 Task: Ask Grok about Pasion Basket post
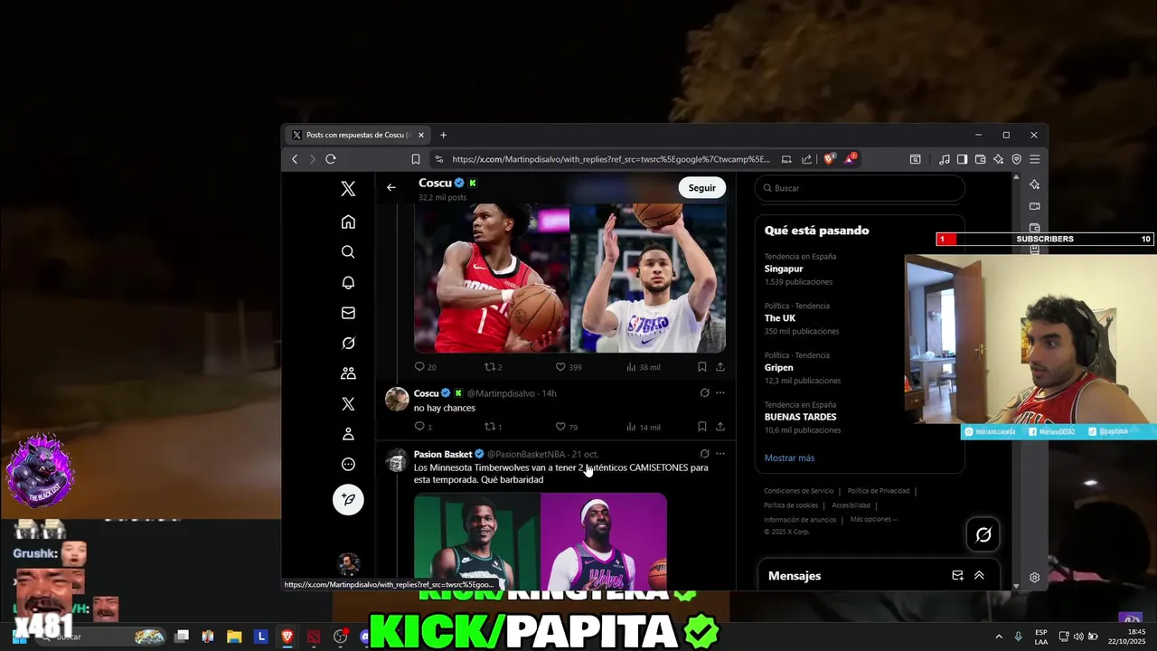[x=704, y=454]
